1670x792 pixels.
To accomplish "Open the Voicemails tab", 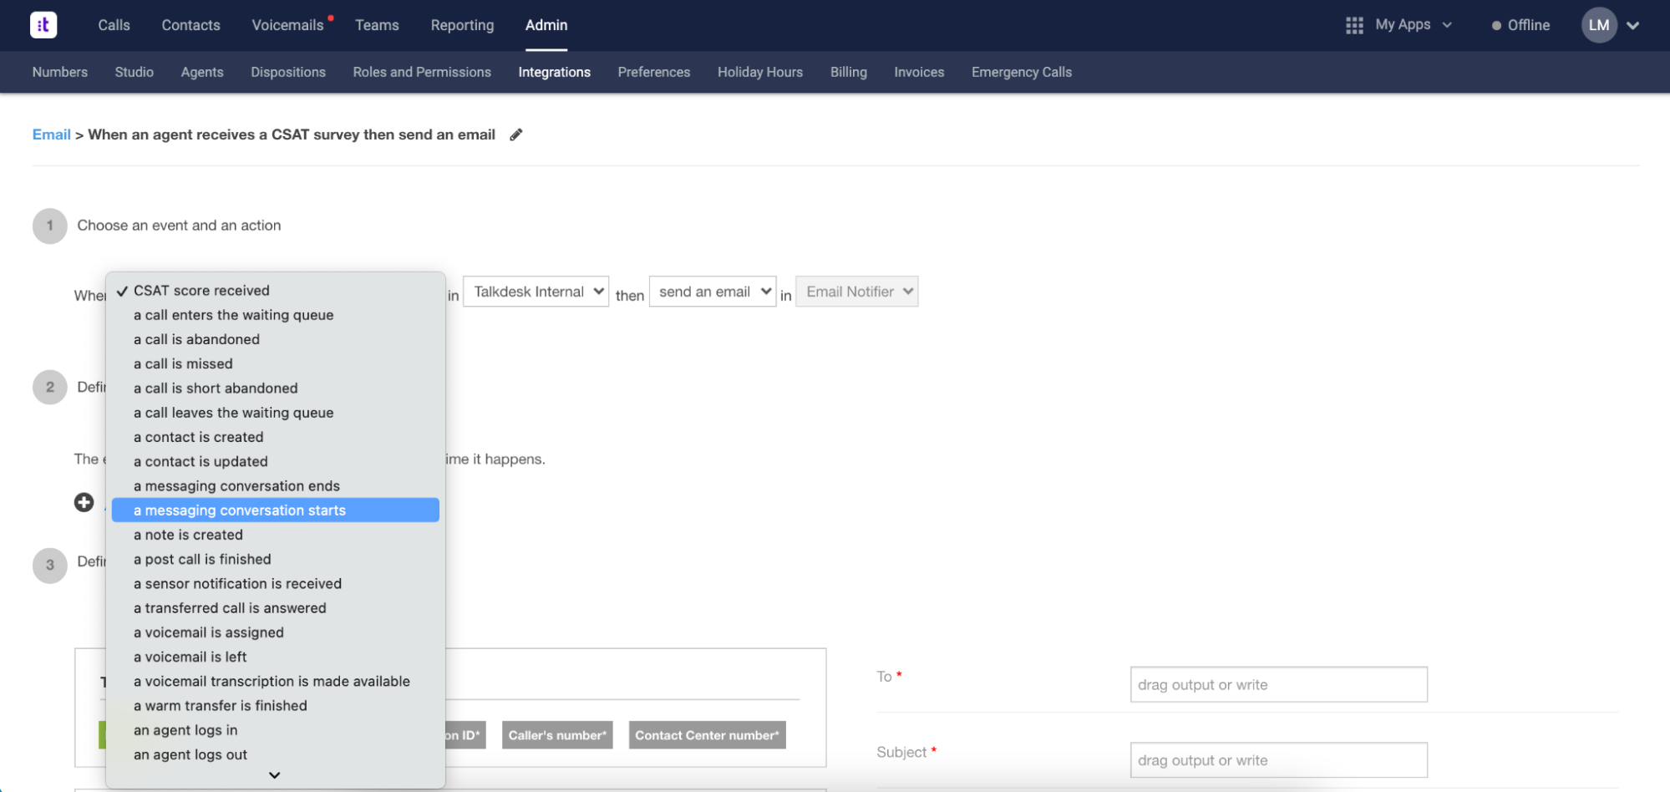I will tap(287, 25).
